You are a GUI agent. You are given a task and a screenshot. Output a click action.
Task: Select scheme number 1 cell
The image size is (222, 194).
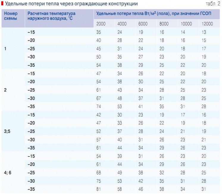5,48
